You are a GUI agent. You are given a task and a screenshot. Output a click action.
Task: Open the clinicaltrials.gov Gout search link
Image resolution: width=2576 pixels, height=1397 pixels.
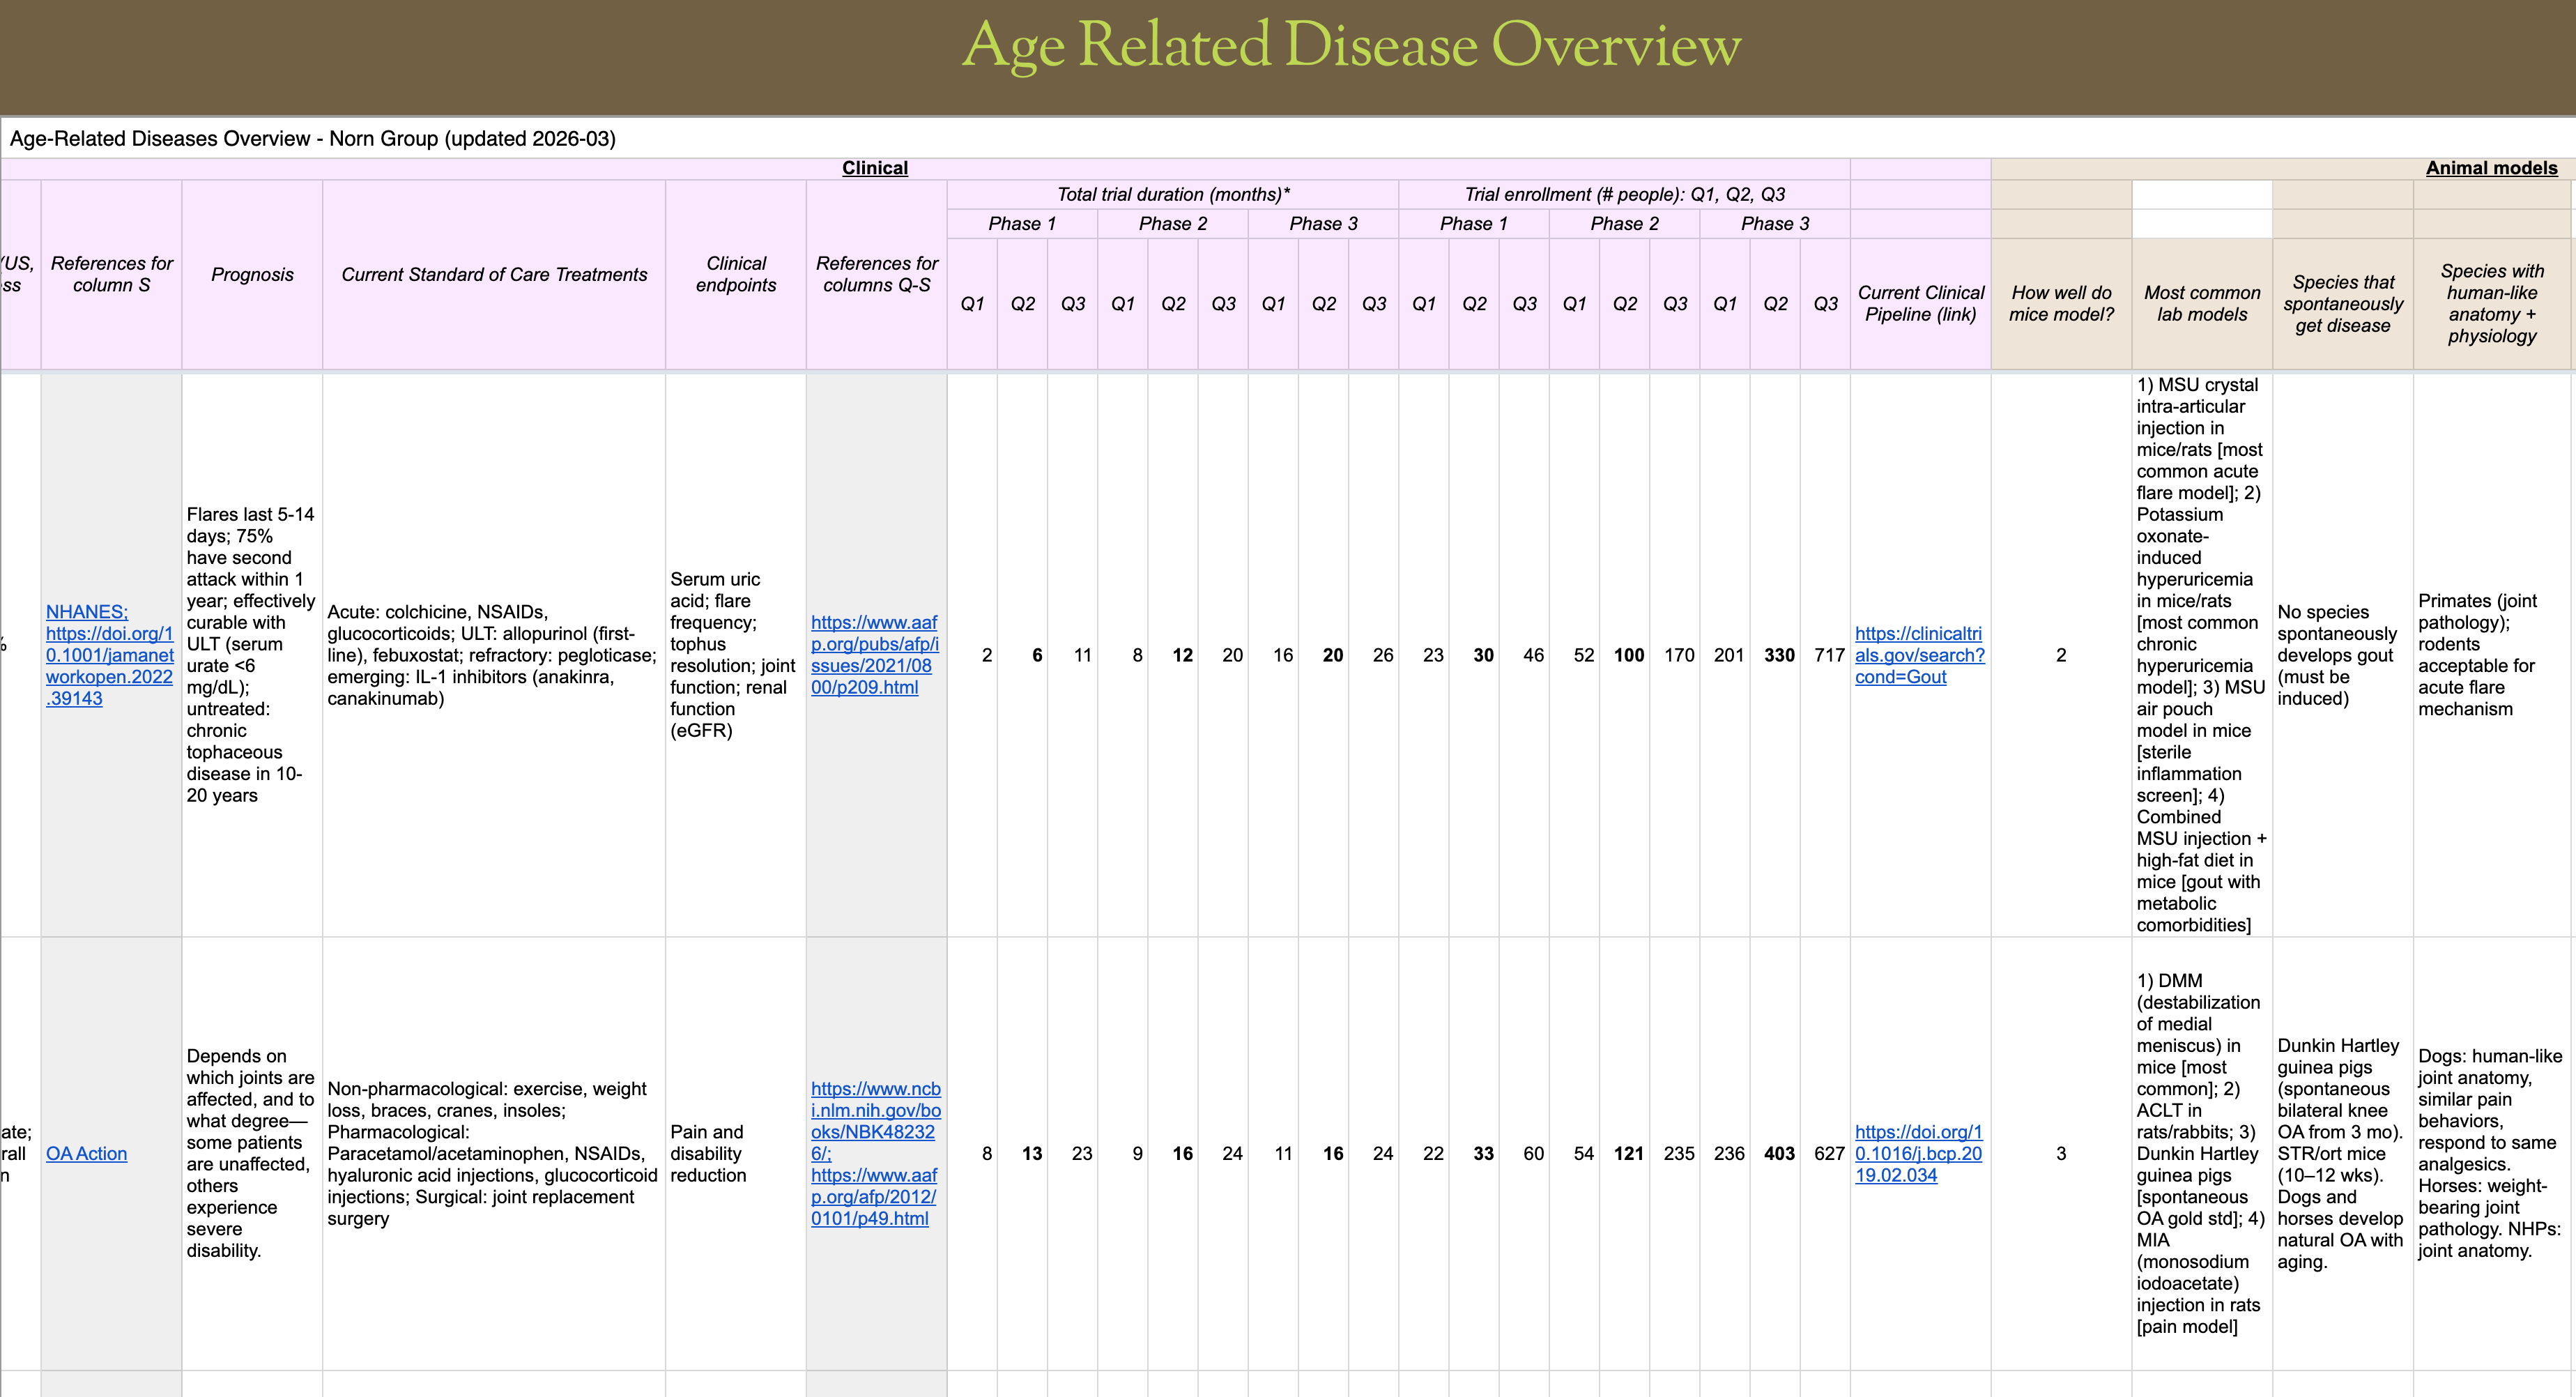[x=1919, y=655]
